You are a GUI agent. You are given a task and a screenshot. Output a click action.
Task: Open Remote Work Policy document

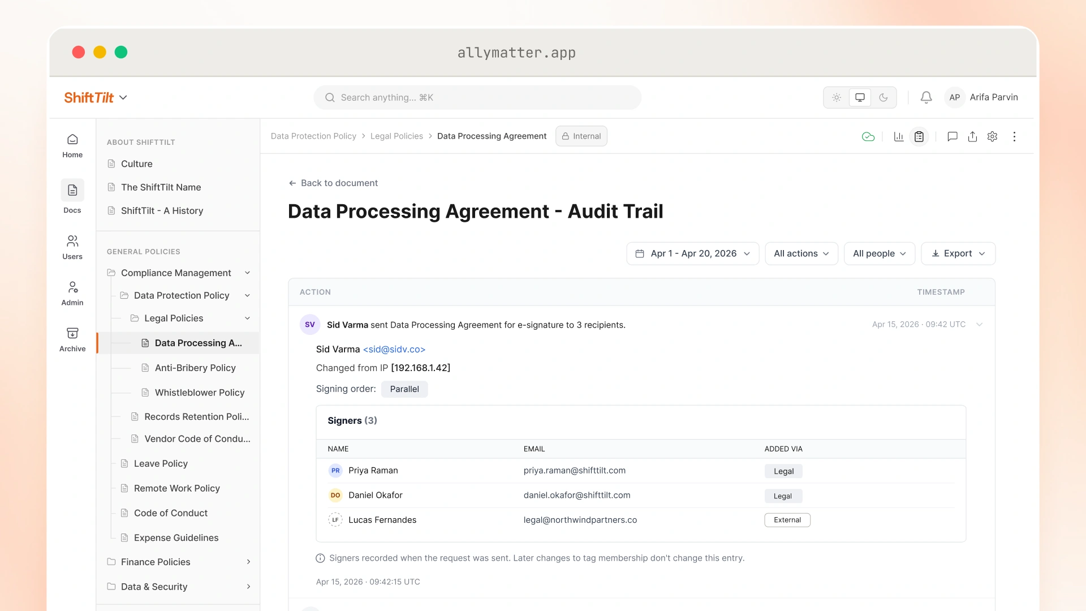pyautogui.click(x=176, y=488)
